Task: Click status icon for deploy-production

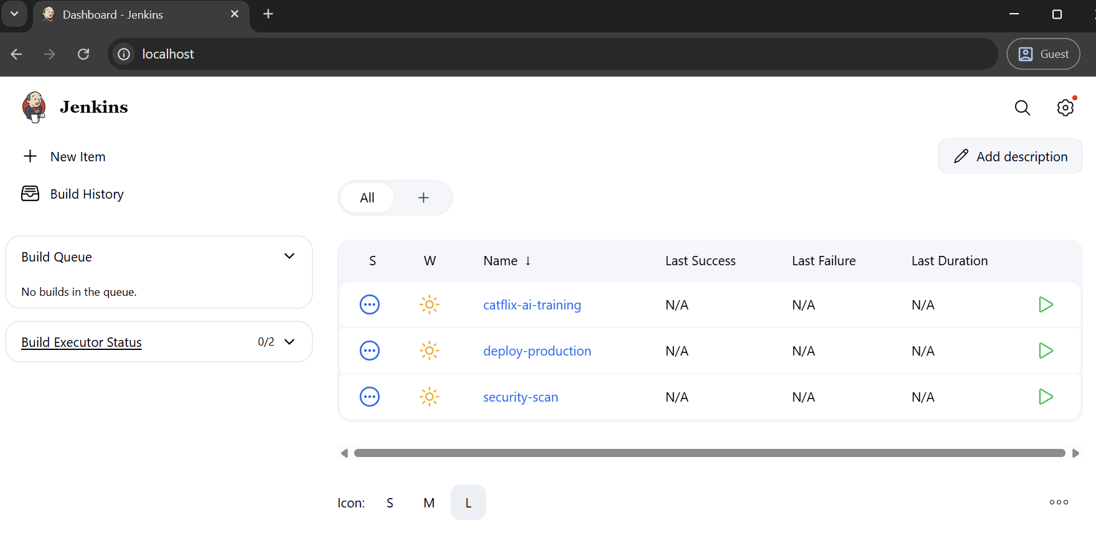Action: tap(370, 351)
